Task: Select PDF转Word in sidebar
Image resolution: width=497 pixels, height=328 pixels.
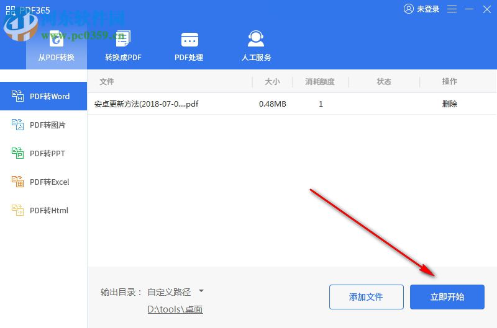Action: coord(43,96)
